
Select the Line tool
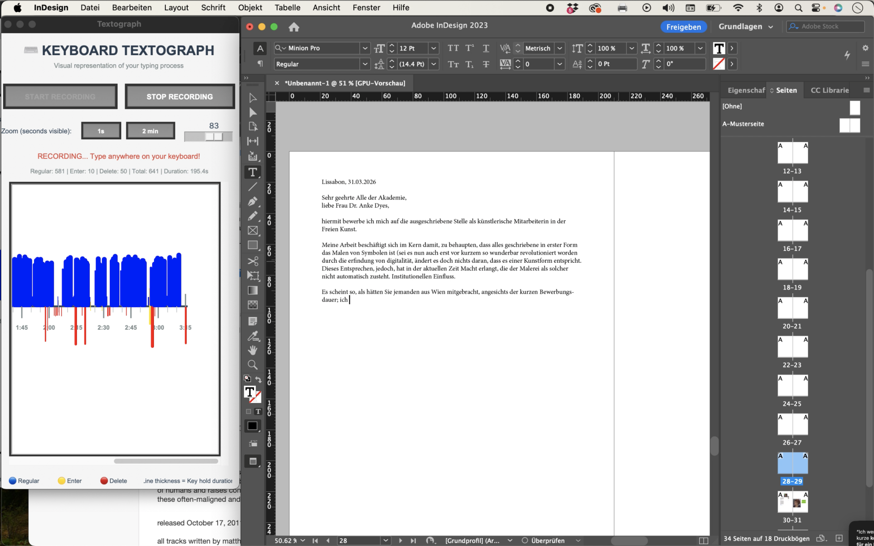253,187
